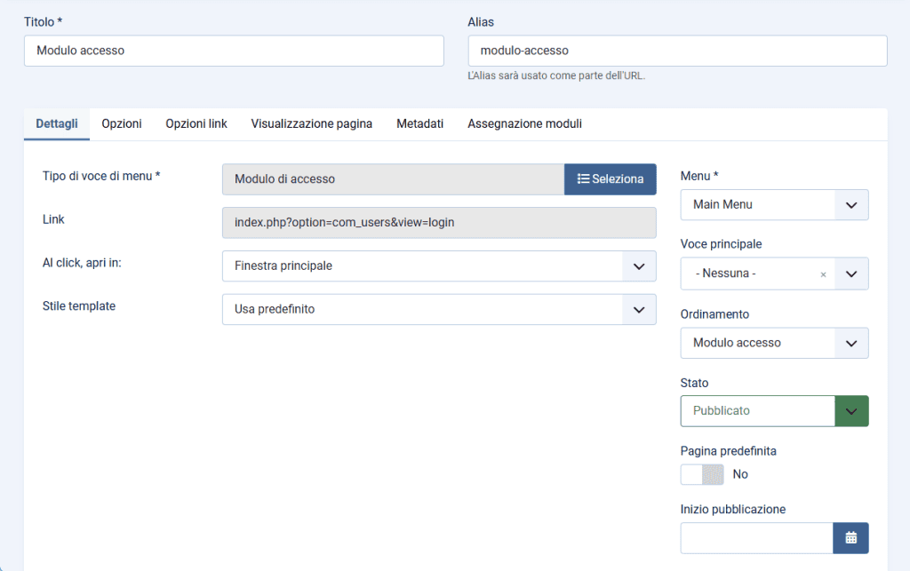
Task: Toggle the Pagina predefinita switch
Action: (x=702, y=474)
